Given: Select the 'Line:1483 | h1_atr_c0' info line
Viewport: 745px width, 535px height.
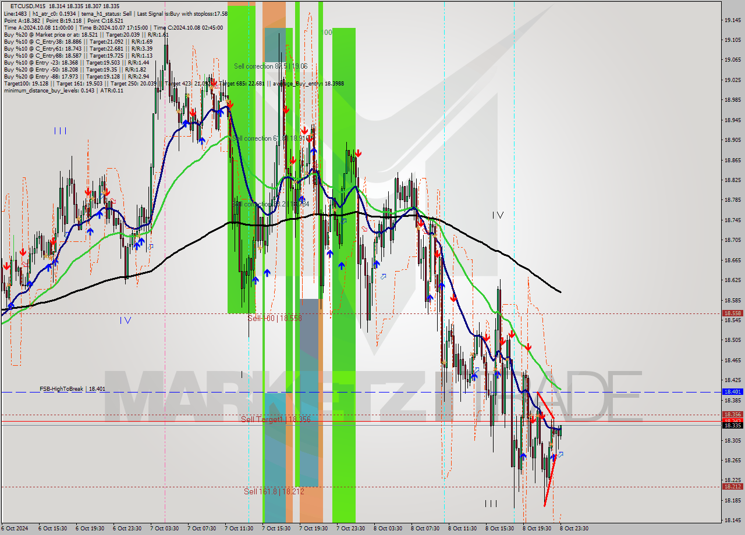Looking at the screenshot, I should coord(115,13).
